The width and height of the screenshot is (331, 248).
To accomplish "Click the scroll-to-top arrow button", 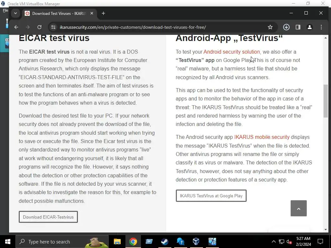I will tap(298, 208).
